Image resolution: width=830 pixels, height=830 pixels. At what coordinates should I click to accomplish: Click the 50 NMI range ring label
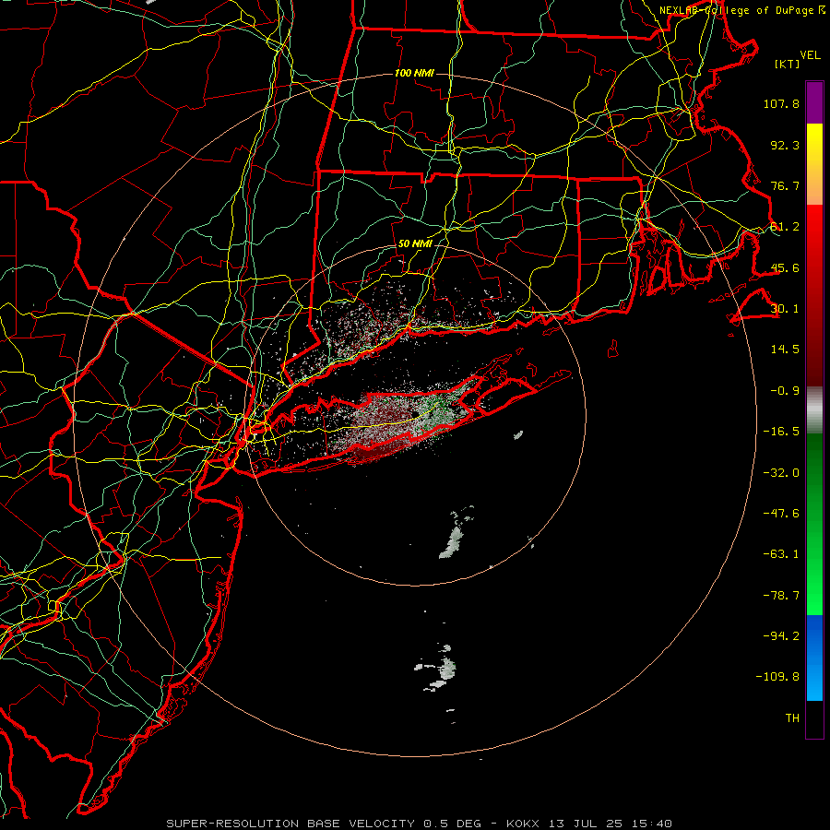coord(415,243)
